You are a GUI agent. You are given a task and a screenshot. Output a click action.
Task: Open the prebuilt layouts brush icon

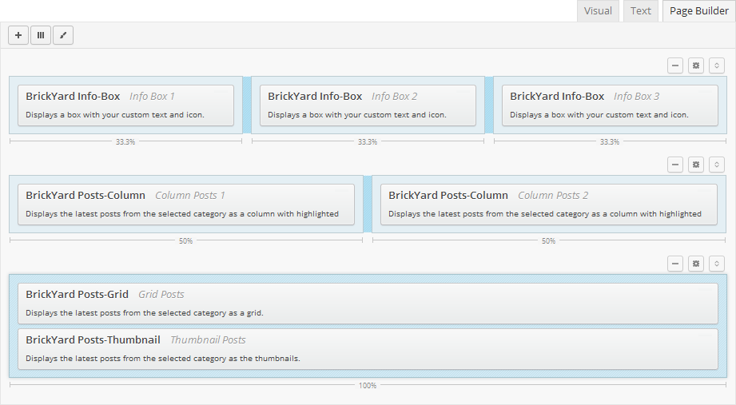tap(63, 35)
